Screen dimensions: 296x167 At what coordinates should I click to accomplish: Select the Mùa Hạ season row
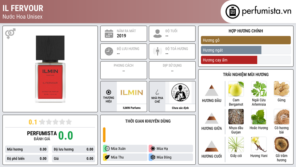point(171,148)
